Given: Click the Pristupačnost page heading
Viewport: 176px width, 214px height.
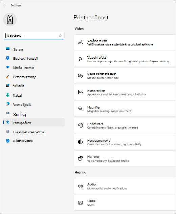Looking at the screenshot, I should (x=91, y=18).
